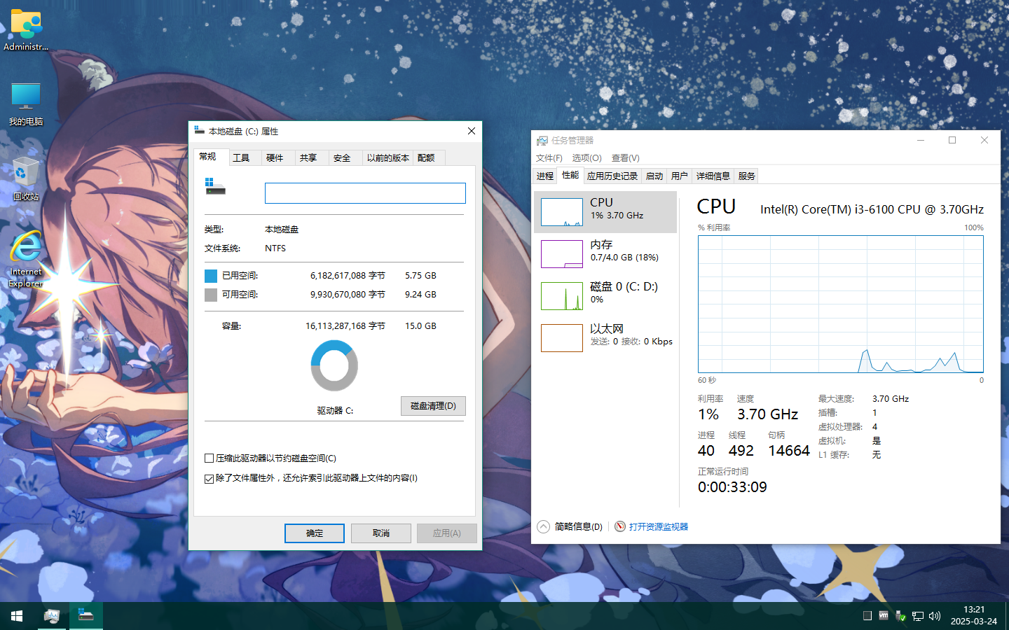Switch to the 服务 tab

[747, 176]
